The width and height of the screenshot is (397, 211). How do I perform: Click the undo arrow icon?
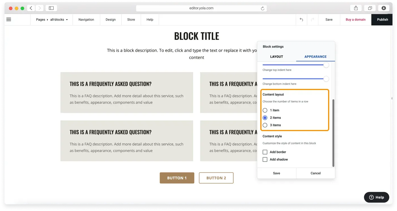click(301, 19)
